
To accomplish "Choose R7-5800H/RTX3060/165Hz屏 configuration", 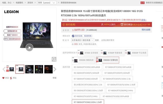I will coord(86,79).
